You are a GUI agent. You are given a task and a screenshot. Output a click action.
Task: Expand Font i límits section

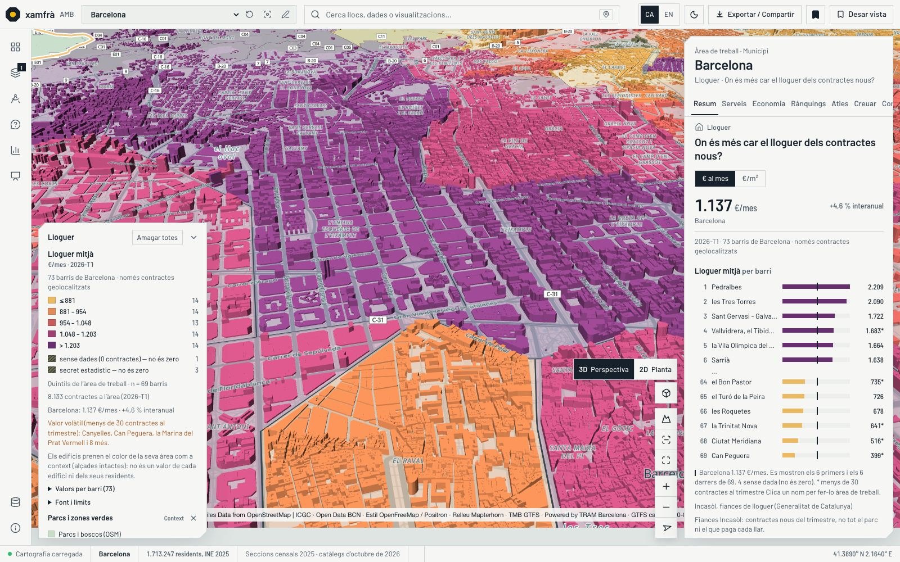69,502
